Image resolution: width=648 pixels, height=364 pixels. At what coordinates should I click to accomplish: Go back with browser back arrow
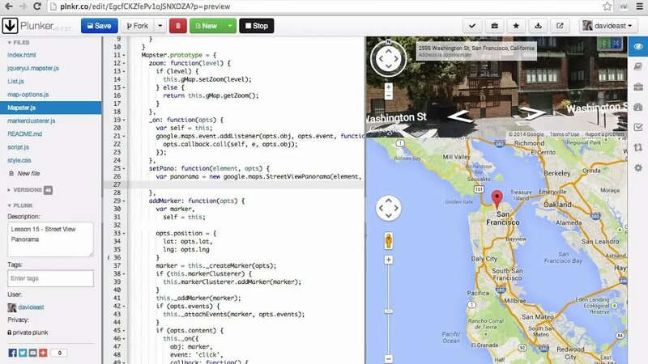[x=8, y=6]
